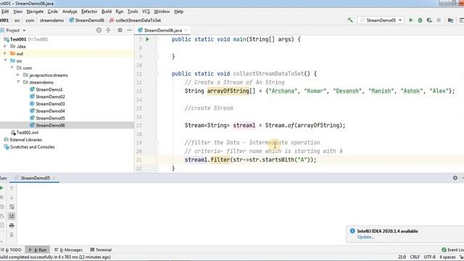Open the Window menu
464x261 pixels.
pos(162,12)
